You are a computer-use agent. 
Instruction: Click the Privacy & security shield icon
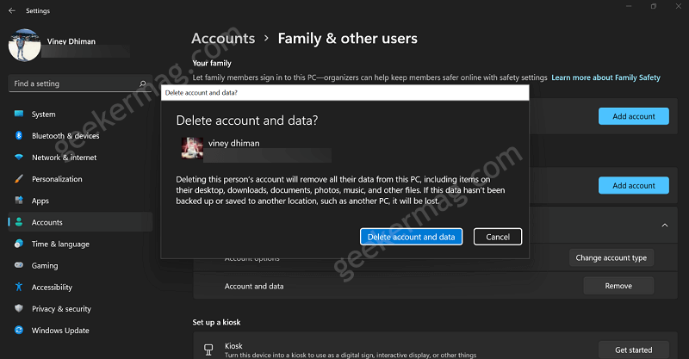[19, 308]
